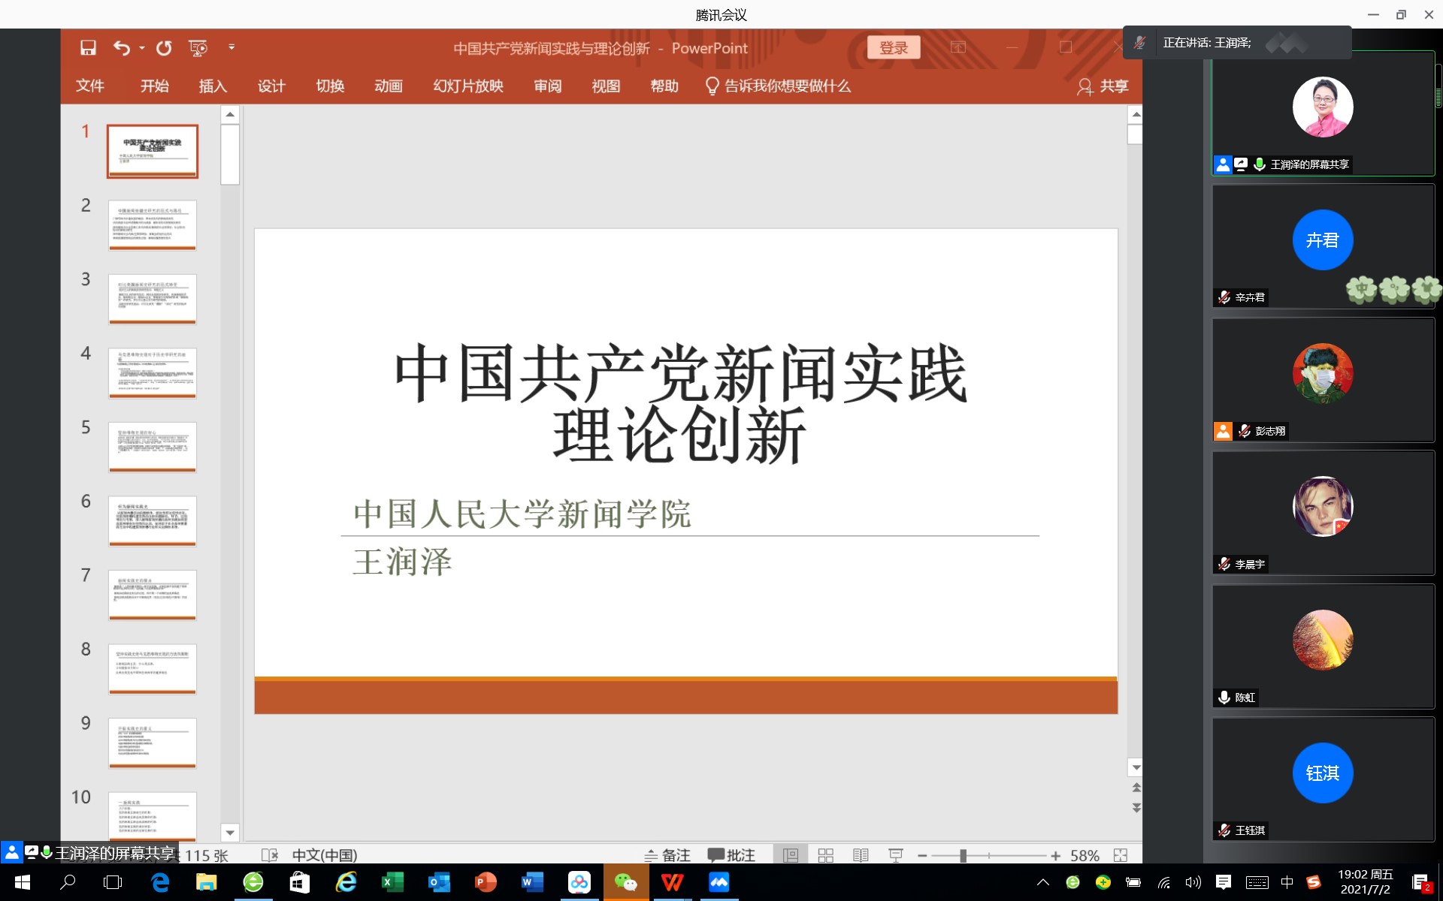The height and width of the screenshot is (901, 1443).
Task: Fit slide to current window icon
Action: pos(1121,855)
